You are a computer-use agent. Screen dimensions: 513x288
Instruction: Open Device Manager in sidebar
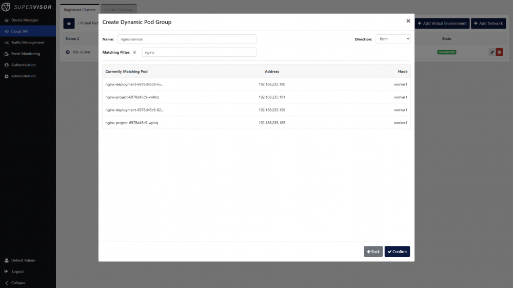click(25, 20)
